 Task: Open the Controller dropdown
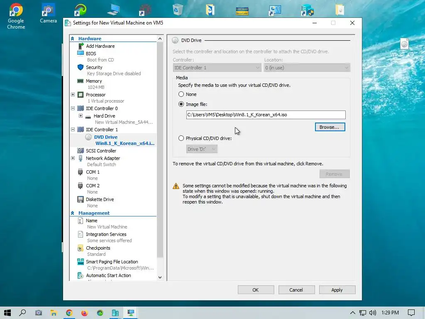point(217,68)
